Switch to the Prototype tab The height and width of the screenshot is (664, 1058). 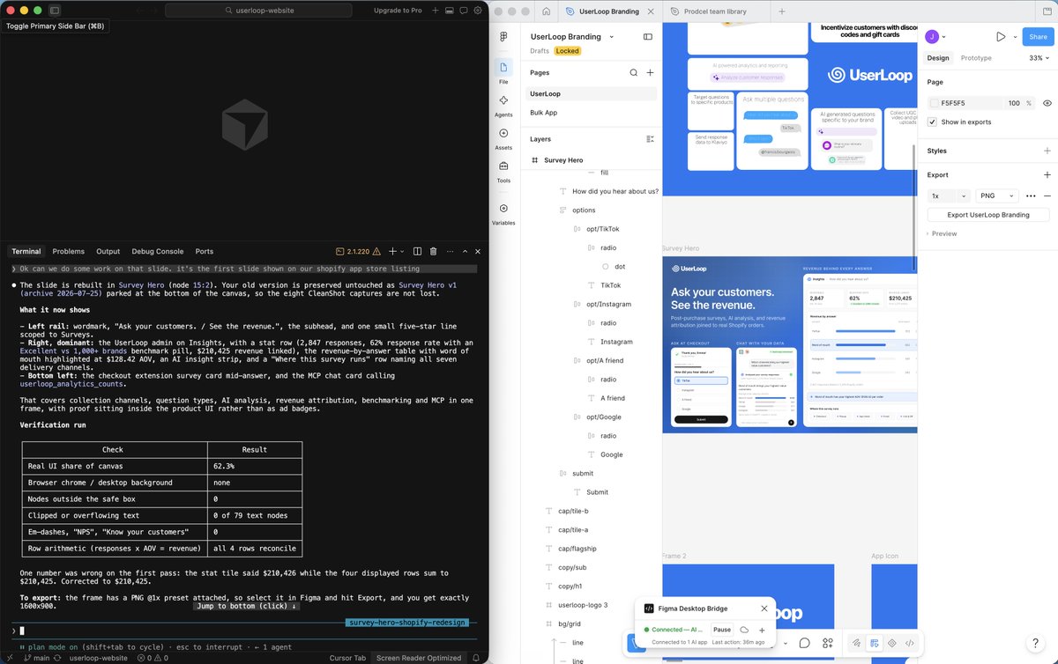click(x=976, y=58)
